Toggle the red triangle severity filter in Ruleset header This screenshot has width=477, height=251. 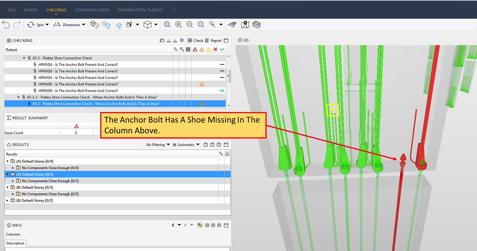pyautogui.click(x=195, y=50)
